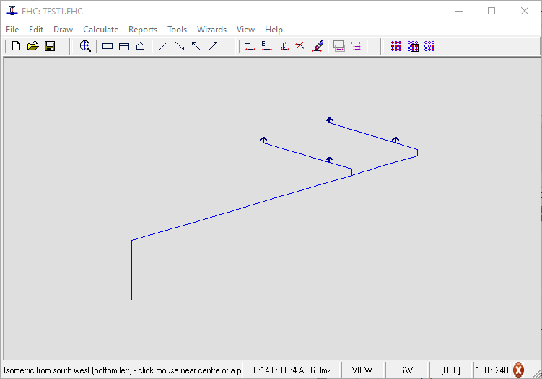Click the solid purple dots grid icon
The image size is (542, 379).
(x=396, y=46)
